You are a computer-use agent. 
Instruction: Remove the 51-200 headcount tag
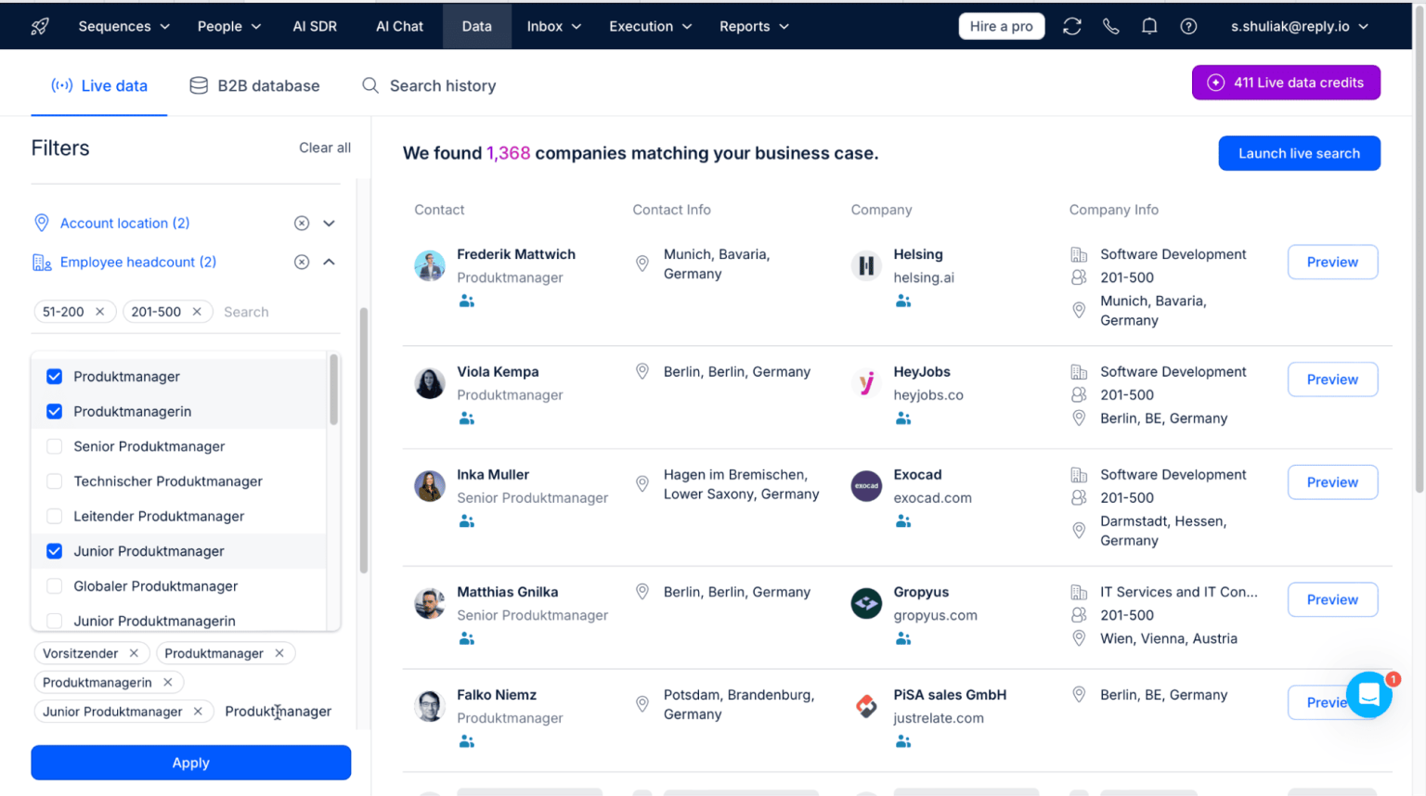100,312
